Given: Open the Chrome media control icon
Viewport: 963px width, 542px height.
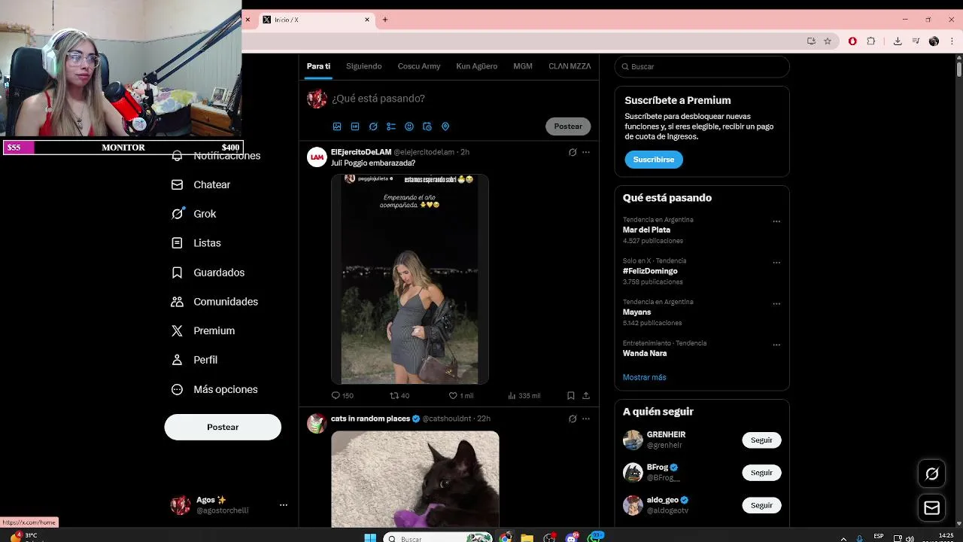Looking at the screenshot, I should click(x=916, y=41).
